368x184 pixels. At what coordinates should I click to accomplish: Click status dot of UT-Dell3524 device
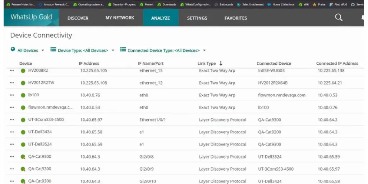[23, 144]
